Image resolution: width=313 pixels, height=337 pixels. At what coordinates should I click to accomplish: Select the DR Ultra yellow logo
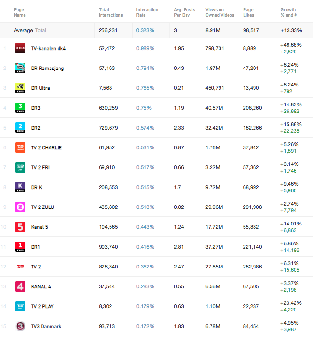[x=20, y=88]
